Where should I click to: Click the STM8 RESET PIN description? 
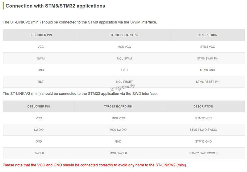(207, 82)
